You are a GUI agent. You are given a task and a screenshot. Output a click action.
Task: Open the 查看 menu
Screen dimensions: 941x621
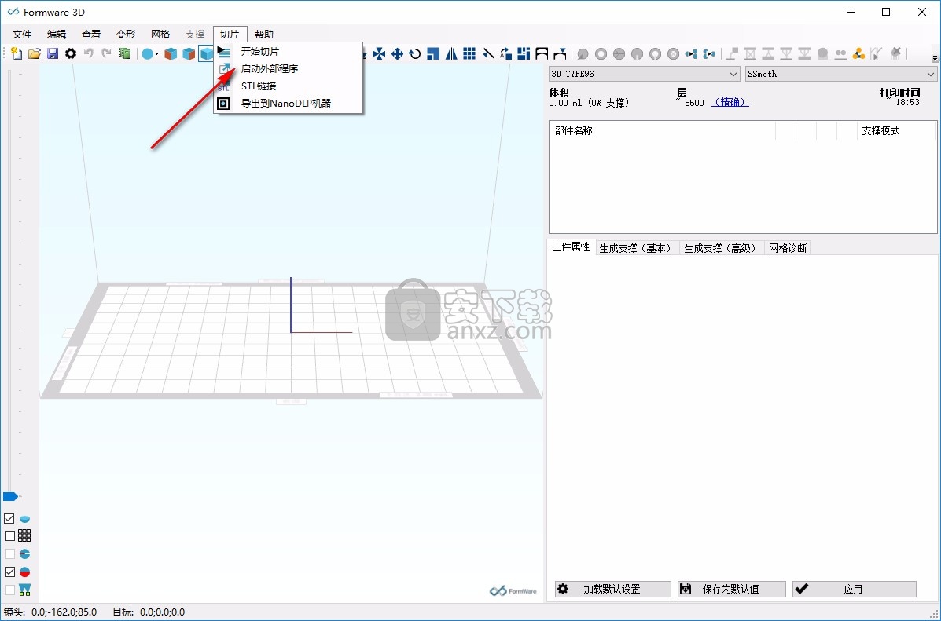pyautogui.click(x=91, y=35)
